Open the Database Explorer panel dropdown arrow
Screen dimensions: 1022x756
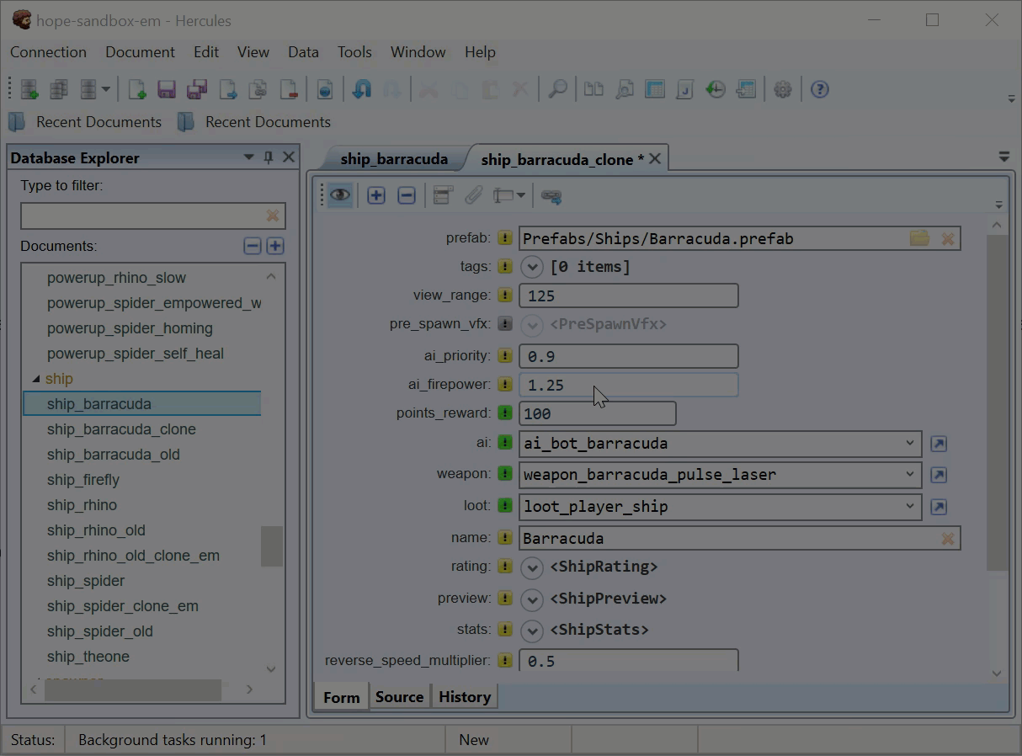pyautogui.click(x=248, y=157)
